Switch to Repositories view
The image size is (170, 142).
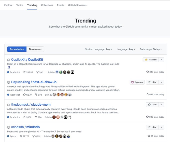point(17,49)
